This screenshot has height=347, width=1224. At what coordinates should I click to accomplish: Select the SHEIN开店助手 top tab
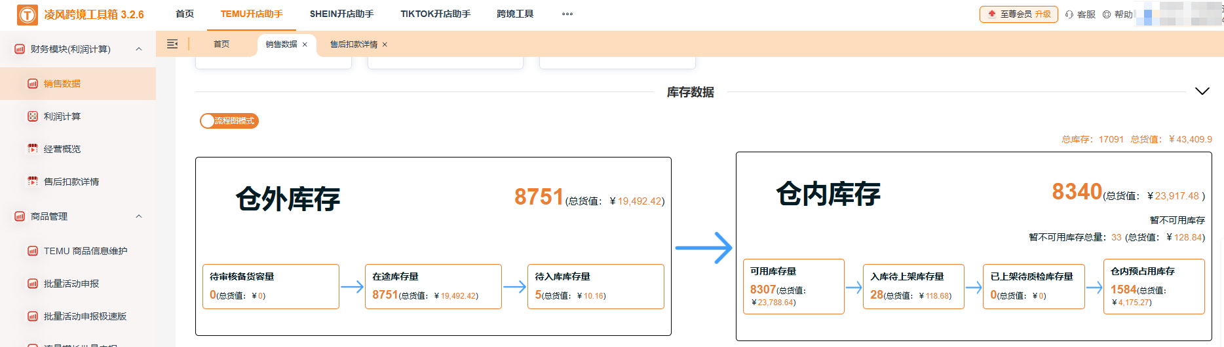click(341, 14)
